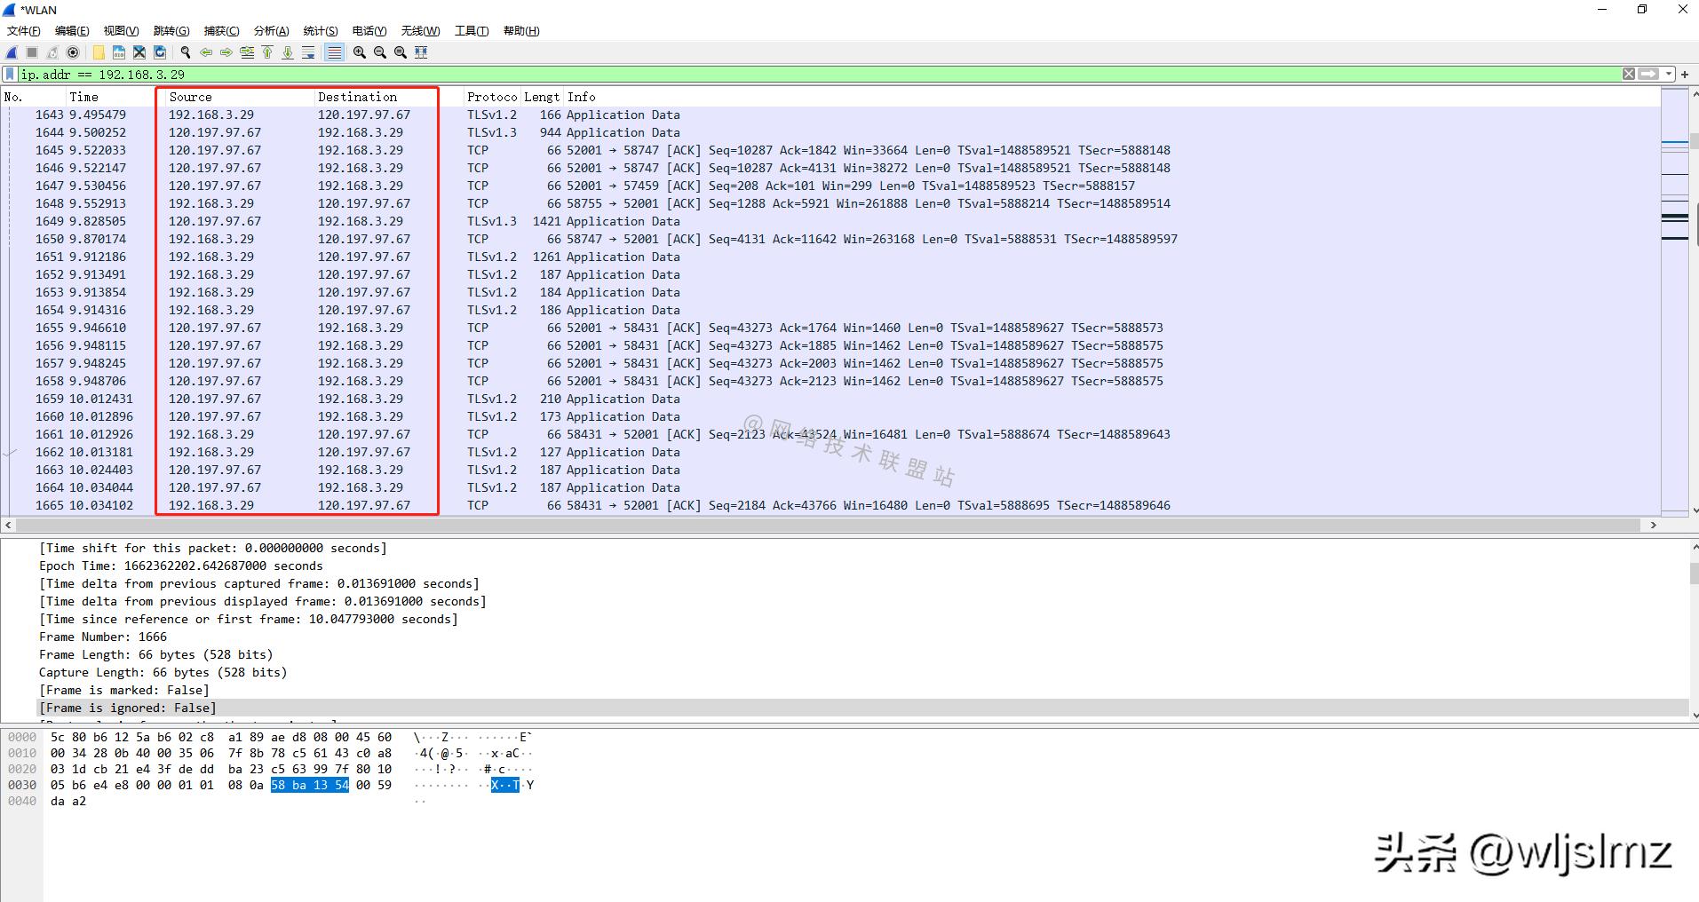Click the filter bookmark icon
1699x902 pixels.
(10, 75)
